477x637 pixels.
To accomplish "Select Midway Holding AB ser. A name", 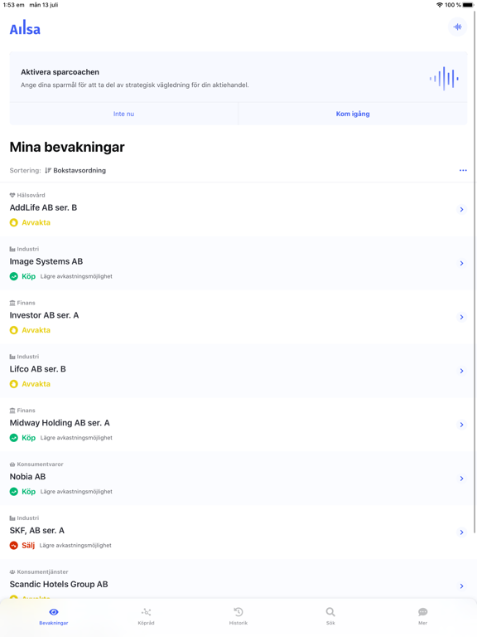I will click(60, 423).
